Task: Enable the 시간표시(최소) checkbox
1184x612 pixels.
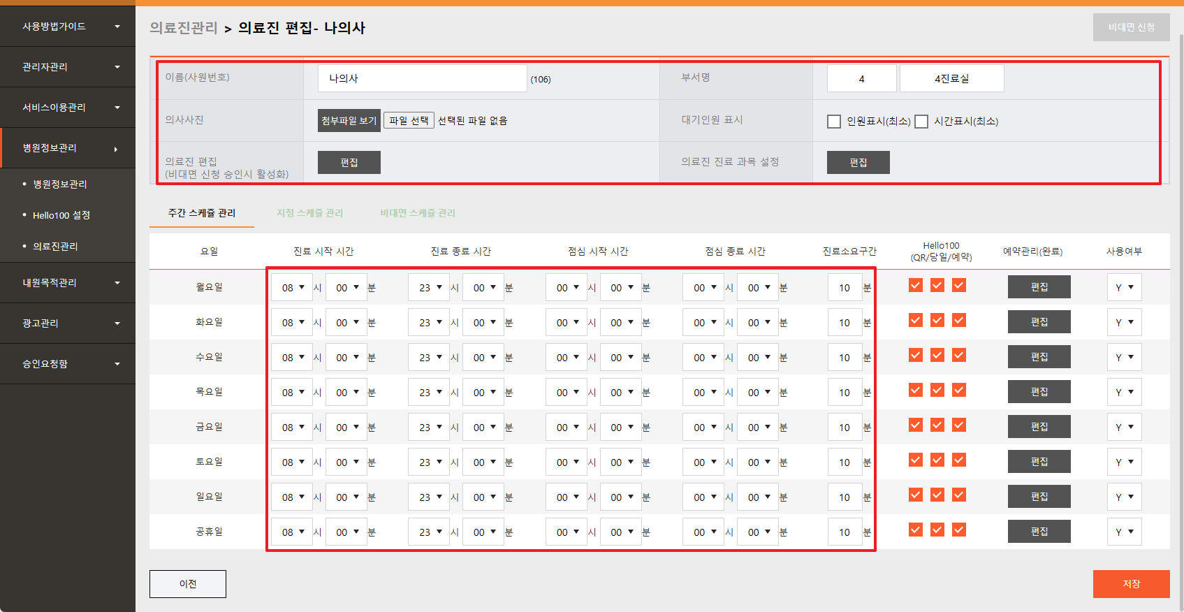Action: [x=921, y=122]
